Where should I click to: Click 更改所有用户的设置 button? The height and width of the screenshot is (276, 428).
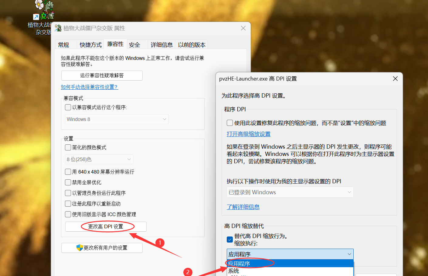[102, 248]
